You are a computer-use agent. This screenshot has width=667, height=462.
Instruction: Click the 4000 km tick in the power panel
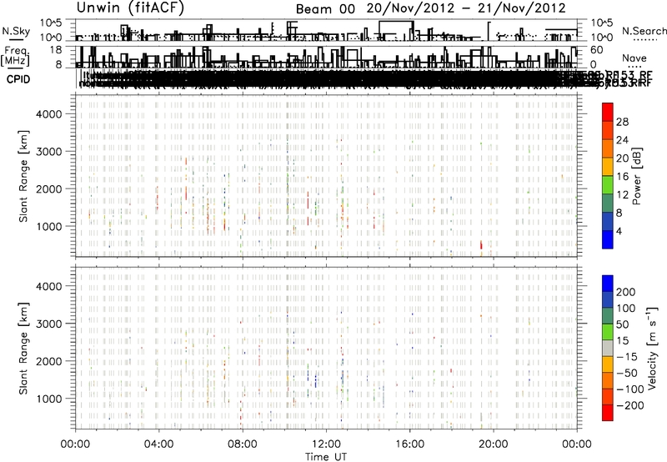click(48, 114)
